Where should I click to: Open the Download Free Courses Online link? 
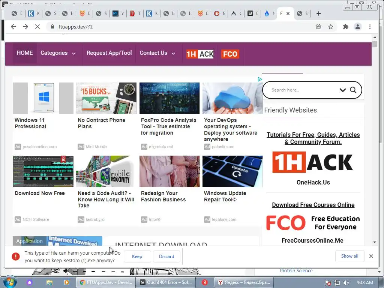pos(313,205)
